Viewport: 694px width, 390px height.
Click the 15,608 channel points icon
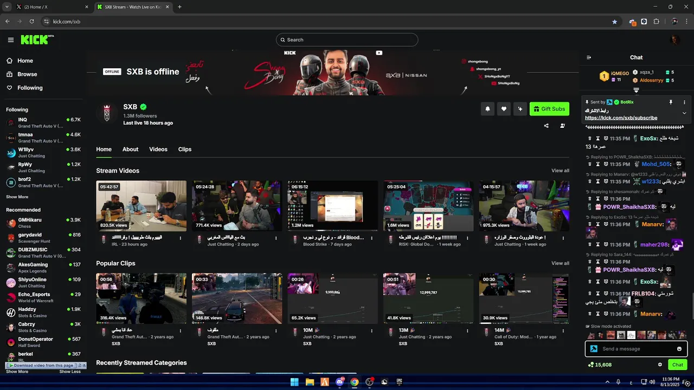pos(590,365)
